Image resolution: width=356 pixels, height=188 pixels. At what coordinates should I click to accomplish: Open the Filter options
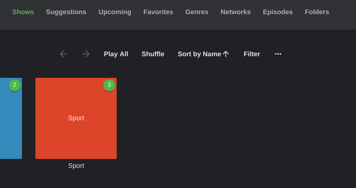[x=252, y=54]
